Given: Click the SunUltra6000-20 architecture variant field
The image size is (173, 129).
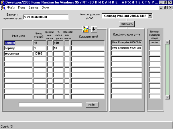Looking at the screenshot, I should click(46, 17).
